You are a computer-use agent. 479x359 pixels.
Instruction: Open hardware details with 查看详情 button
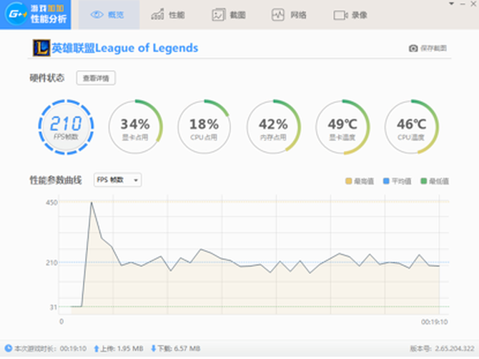pos(96,78)
